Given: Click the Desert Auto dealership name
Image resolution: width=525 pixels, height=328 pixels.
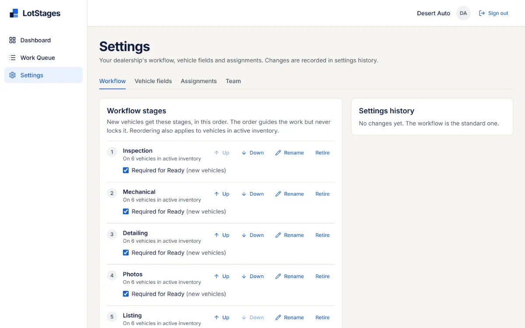Looking at the screenshot, I should (434, 13).
